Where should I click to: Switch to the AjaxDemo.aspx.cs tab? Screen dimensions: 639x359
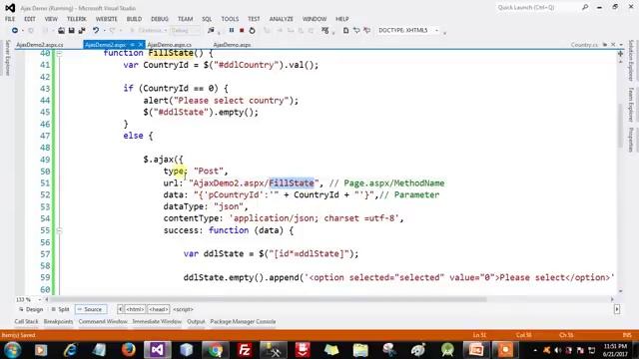coord(170,45)
